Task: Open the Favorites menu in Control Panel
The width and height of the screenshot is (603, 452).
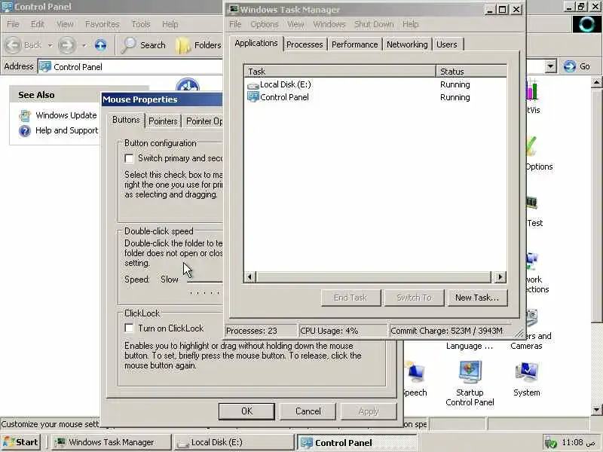Action: [102, 24]
